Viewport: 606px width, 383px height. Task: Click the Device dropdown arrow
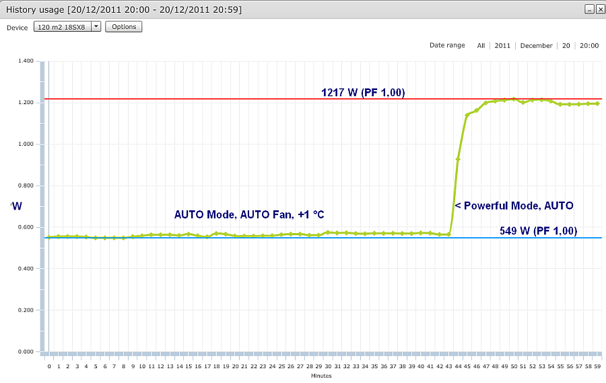tap(96, 27)
